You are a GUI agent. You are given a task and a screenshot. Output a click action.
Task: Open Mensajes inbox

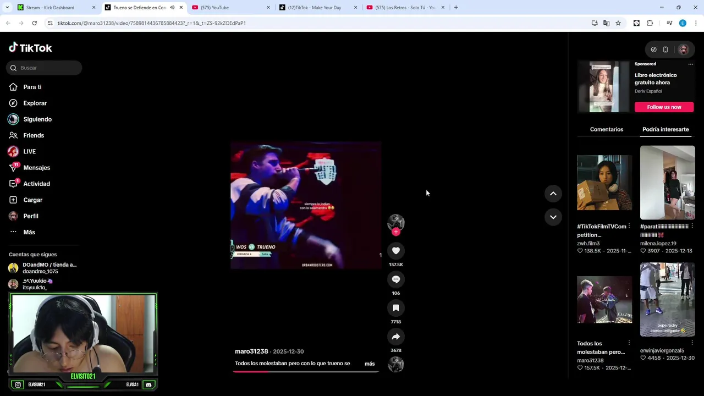tap(36, 168)
